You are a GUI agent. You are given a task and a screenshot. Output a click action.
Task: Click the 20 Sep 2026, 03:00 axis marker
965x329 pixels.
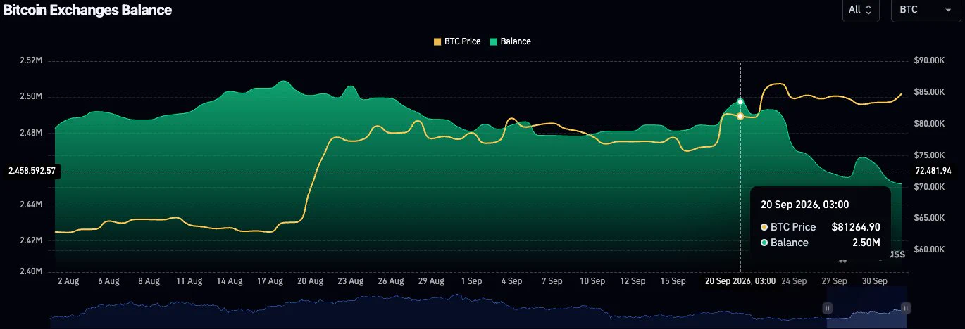(x=740, y=280)
